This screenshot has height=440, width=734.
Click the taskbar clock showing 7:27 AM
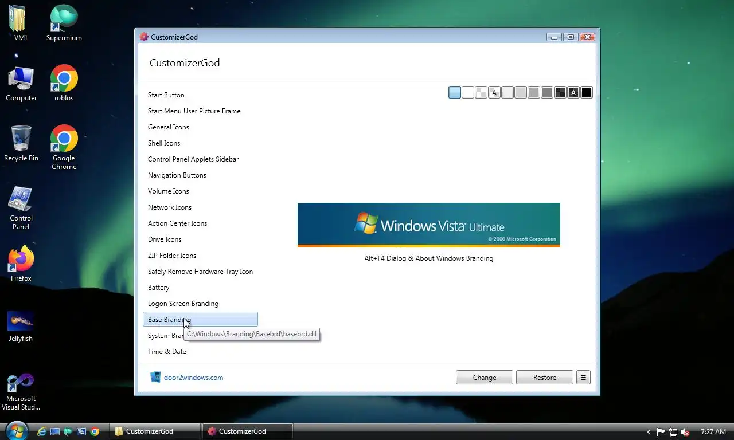713,432
